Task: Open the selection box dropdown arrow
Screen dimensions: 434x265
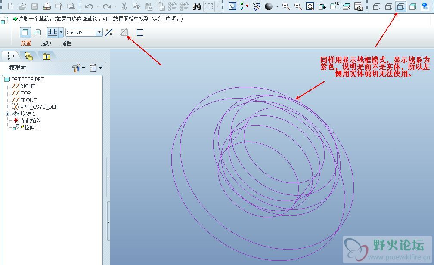Action: click(217, 6)
